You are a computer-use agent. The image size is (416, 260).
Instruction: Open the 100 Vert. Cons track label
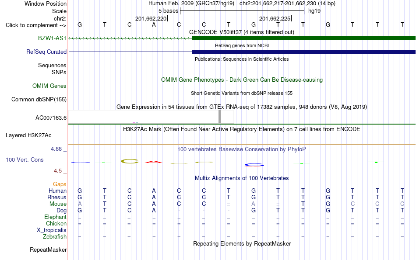pos(25,159)
